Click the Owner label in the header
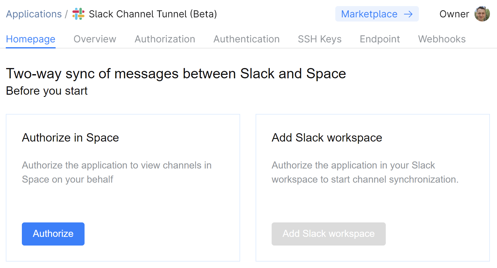 click(x=454, y=14)
